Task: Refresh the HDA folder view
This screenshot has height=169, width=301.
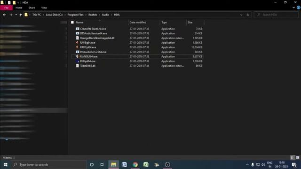Action: click(x=248, y=15)
